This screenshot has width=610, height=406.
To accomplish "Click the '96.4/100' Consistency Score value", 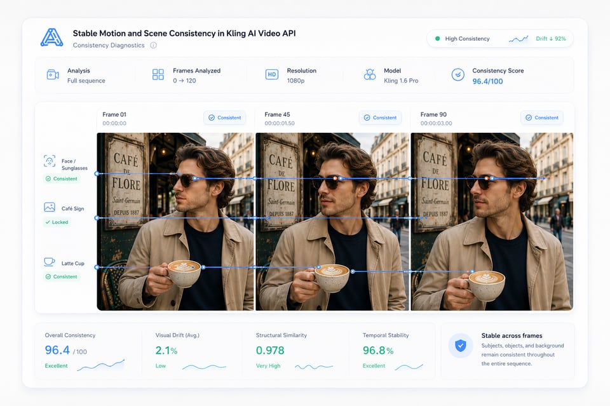I will (x=487, y=81).
